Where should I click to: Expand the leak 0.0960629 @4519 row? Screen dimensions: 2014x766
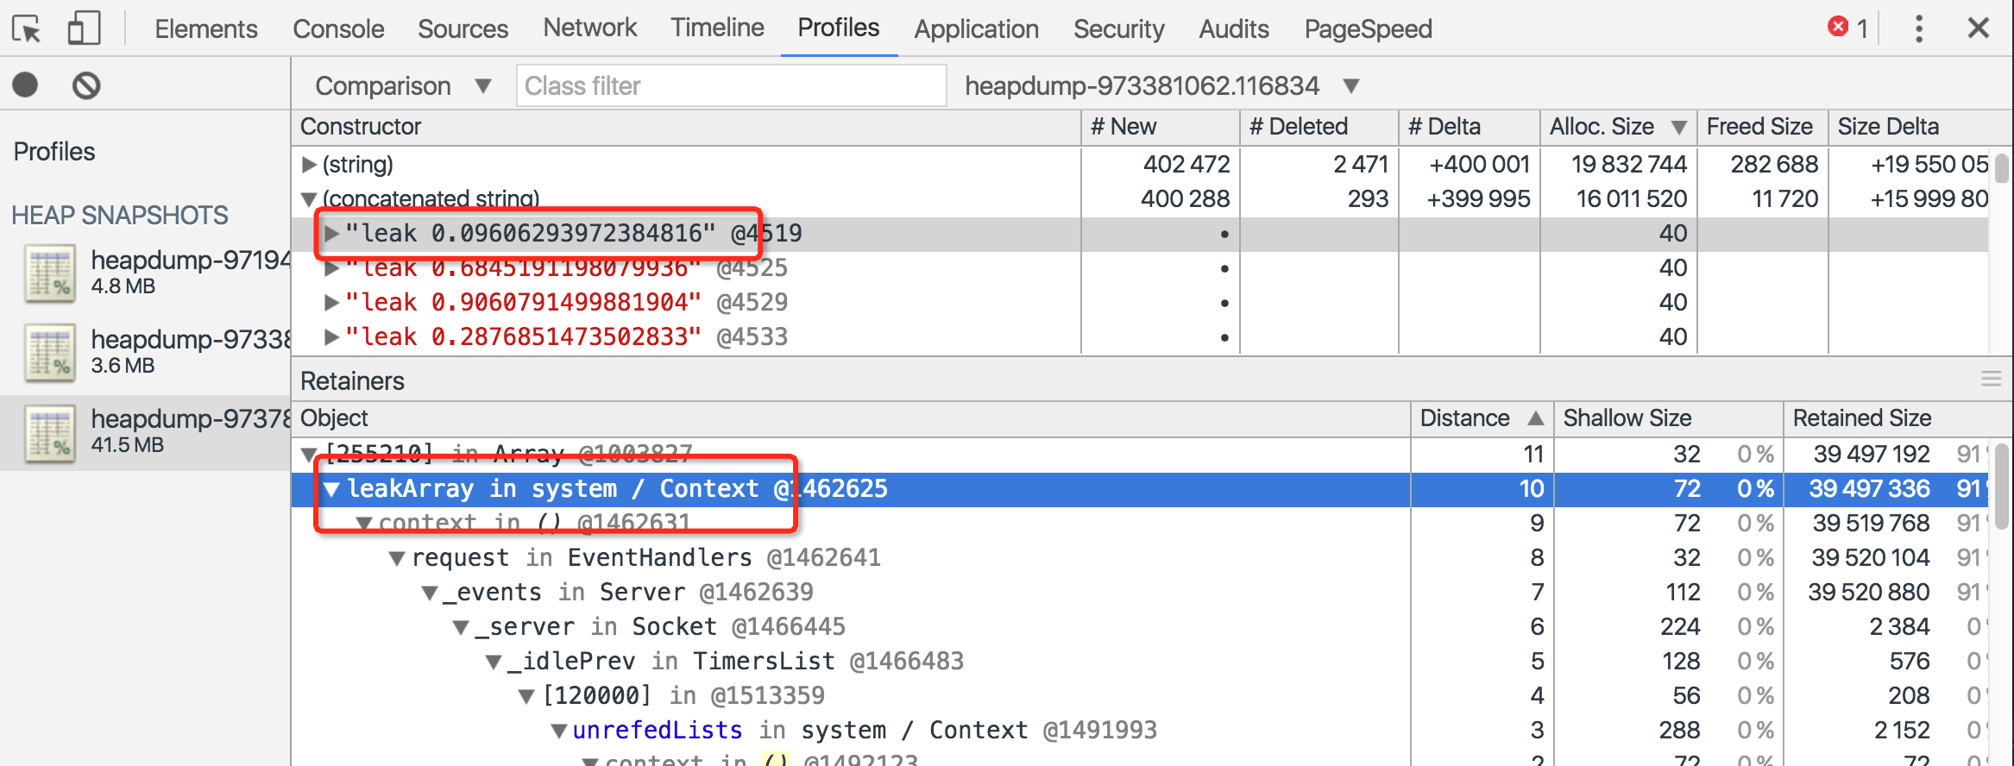pyautogui.click(x=331, y=233)
